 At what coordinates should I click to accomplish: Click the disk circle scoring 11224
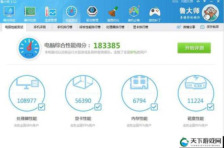[x=196, y=93]
